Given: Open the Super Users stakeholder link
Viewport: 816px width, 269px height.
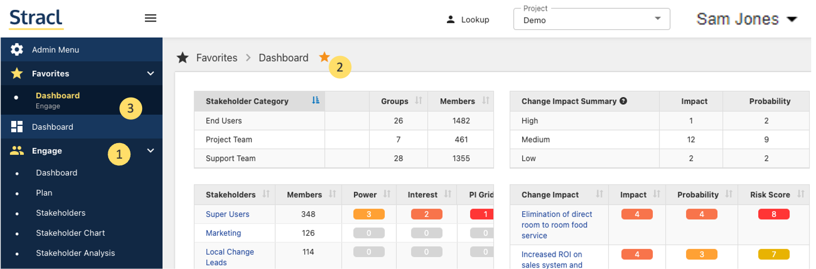Looking at the screenshot, I should [228, 214].
